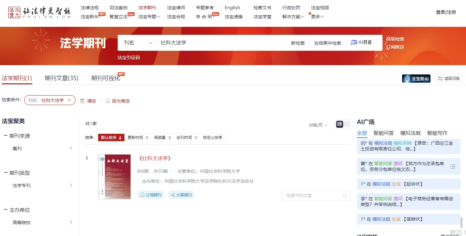Expand the 法宝专题 nav dropdown
The height and width of the screenshot is (236, 466).
pos(149,17)
